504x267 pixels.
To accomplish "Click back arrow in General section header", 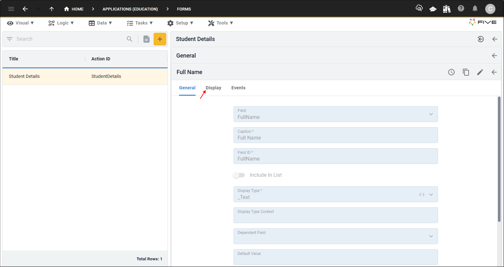I will coord(494,56).
